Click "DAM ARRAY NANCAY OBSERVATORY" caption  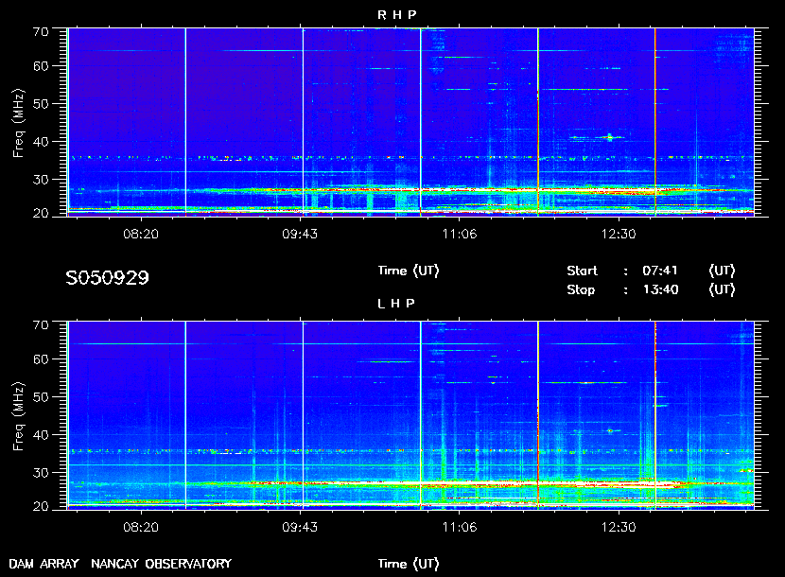pos(120,564)
